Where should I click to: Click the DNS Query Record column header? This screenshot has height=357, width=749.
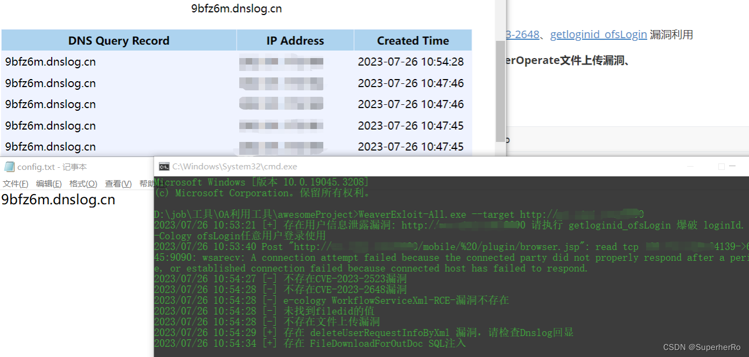119,40
